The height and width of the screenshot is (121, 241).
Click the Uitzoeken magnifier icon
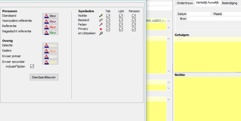coord(101,33)
